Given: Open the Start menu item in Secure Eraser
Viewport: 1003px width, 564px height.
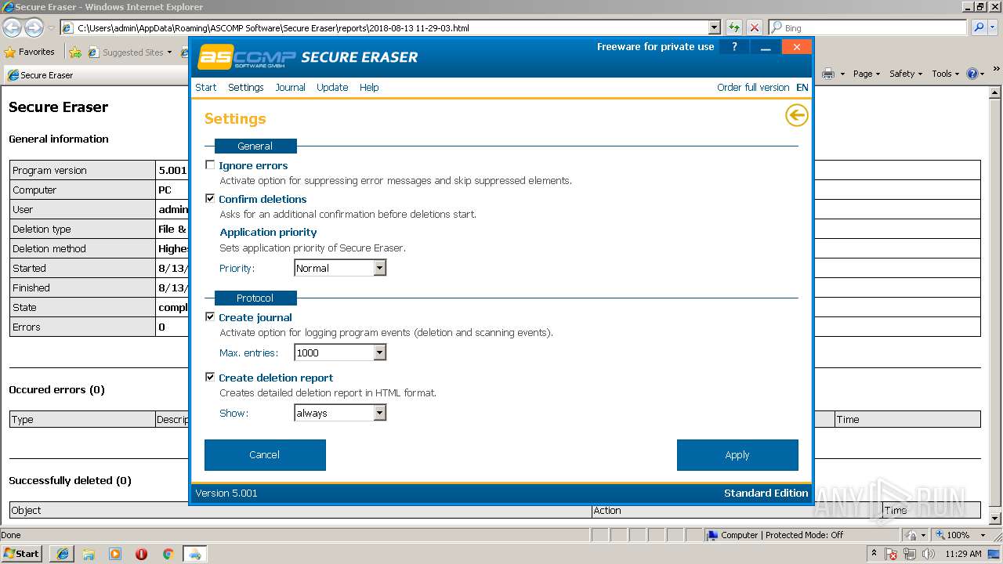Looking at the screenshot, I should 206,87.
